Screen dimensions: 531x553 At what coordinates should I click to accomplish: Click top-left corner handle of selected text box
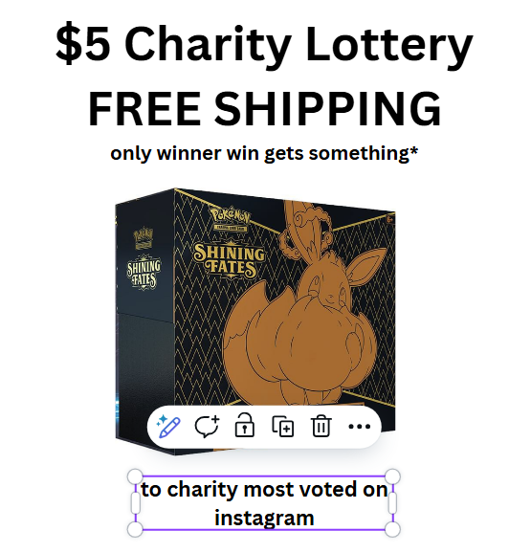[x=135, y=476]
